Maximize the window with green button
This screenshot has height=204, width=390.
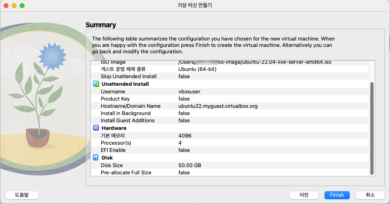point(22,6)
